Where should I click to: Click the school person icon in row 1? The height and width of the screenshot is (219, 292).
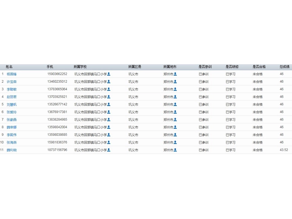tap(109, 74)
